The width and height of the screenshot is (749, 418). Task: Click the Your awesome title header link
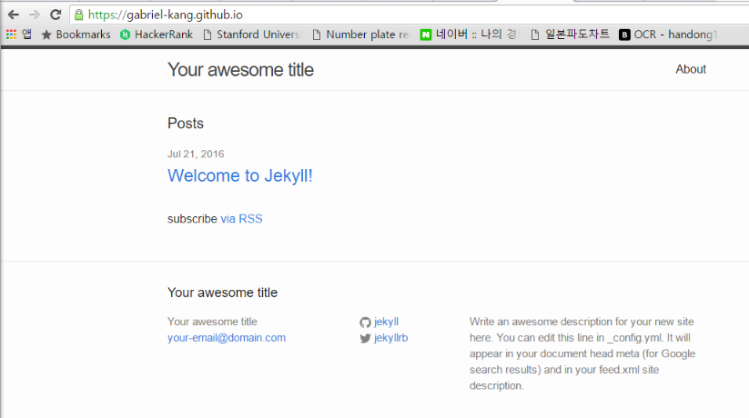240,70
